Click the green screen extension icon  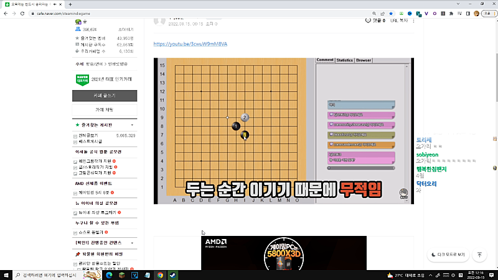(402, 14)
